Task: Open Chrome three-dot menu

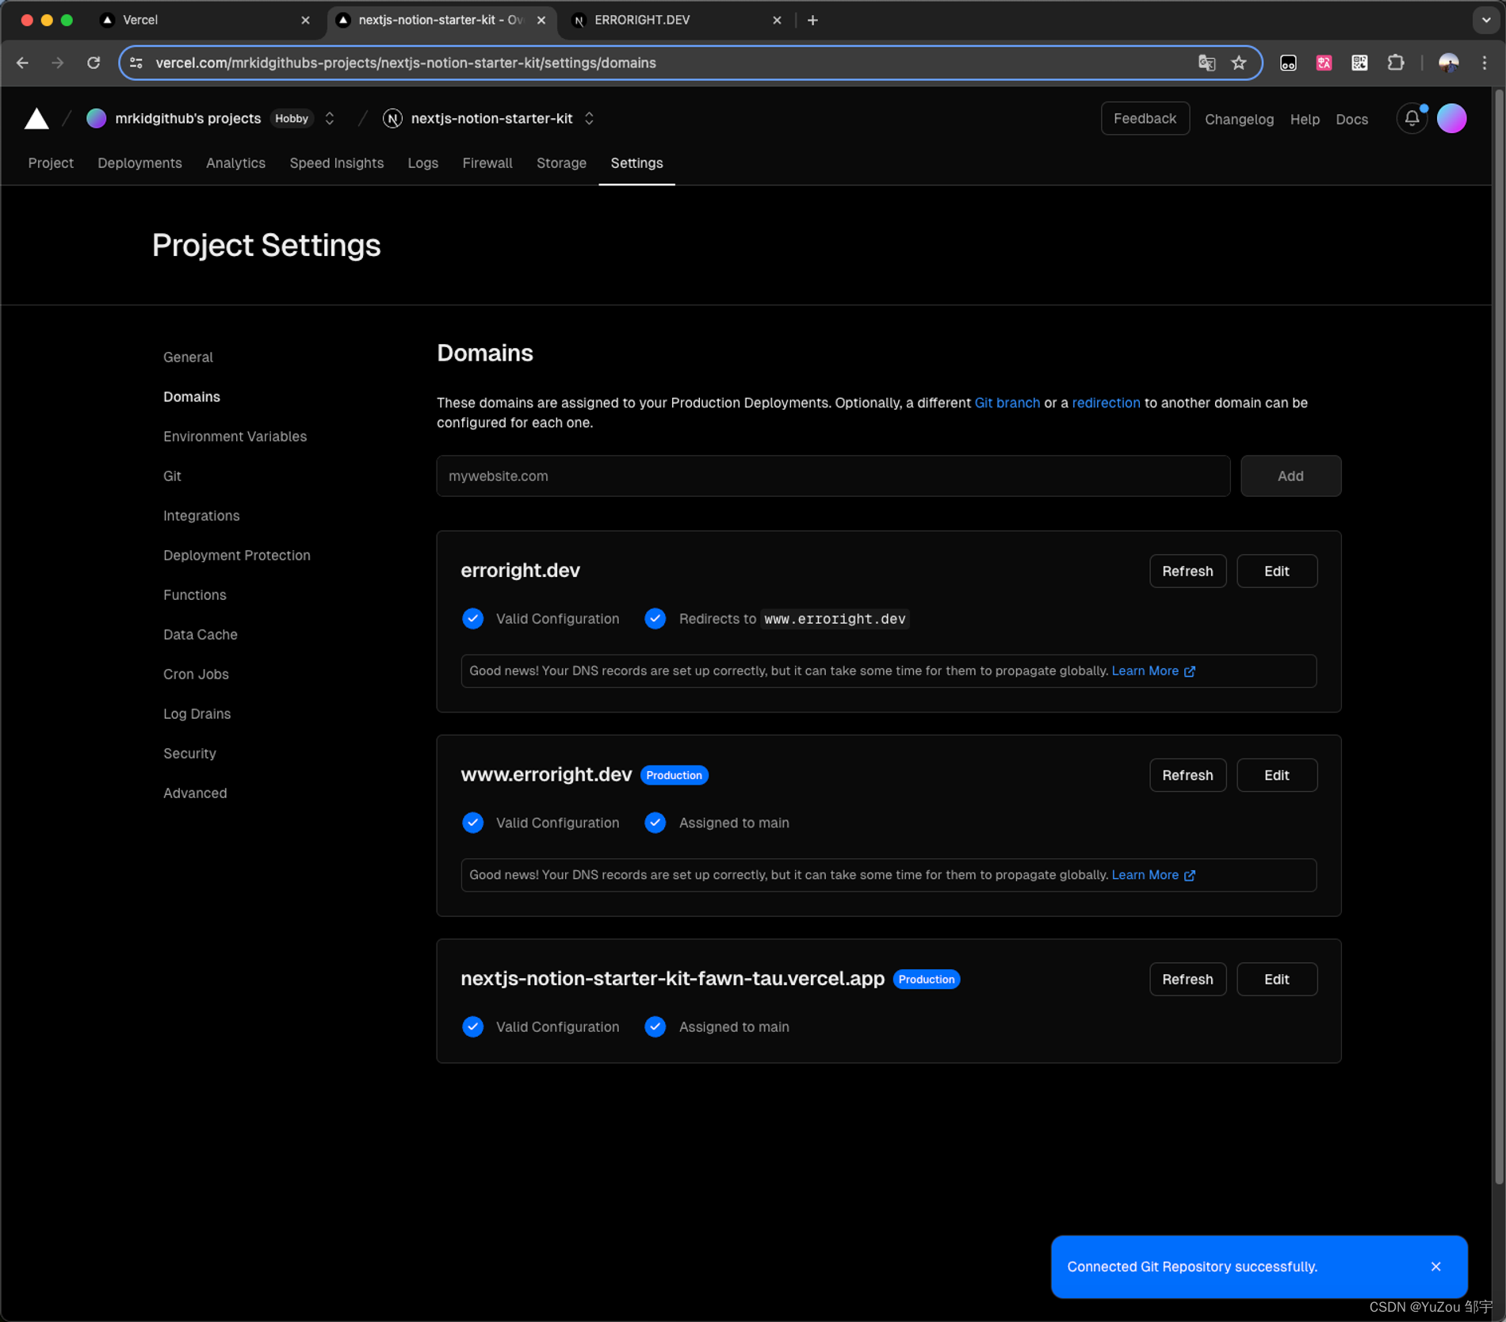Action: pos(1485,63)
